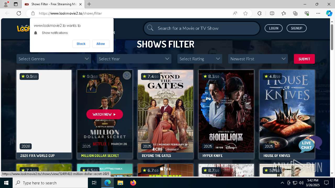This screenshot has height=188, width=335.
Task: Open Task View on the taskbar
Action: coord(94,183)
